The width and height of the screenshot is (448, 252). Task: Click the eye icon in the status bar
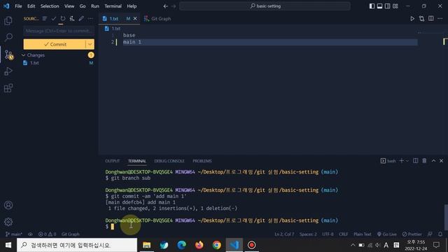(30, 234)
